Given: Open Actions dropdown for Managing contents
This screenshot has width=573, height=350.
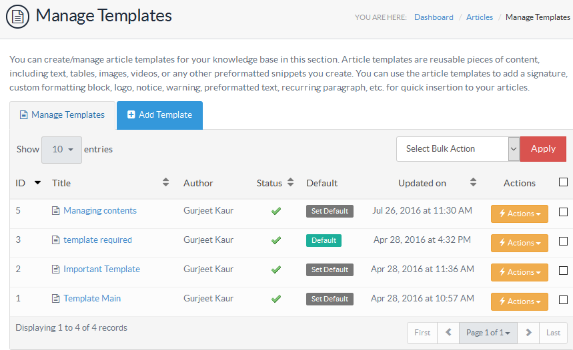Looking at the screenshot, I should [x=519, y=214].
